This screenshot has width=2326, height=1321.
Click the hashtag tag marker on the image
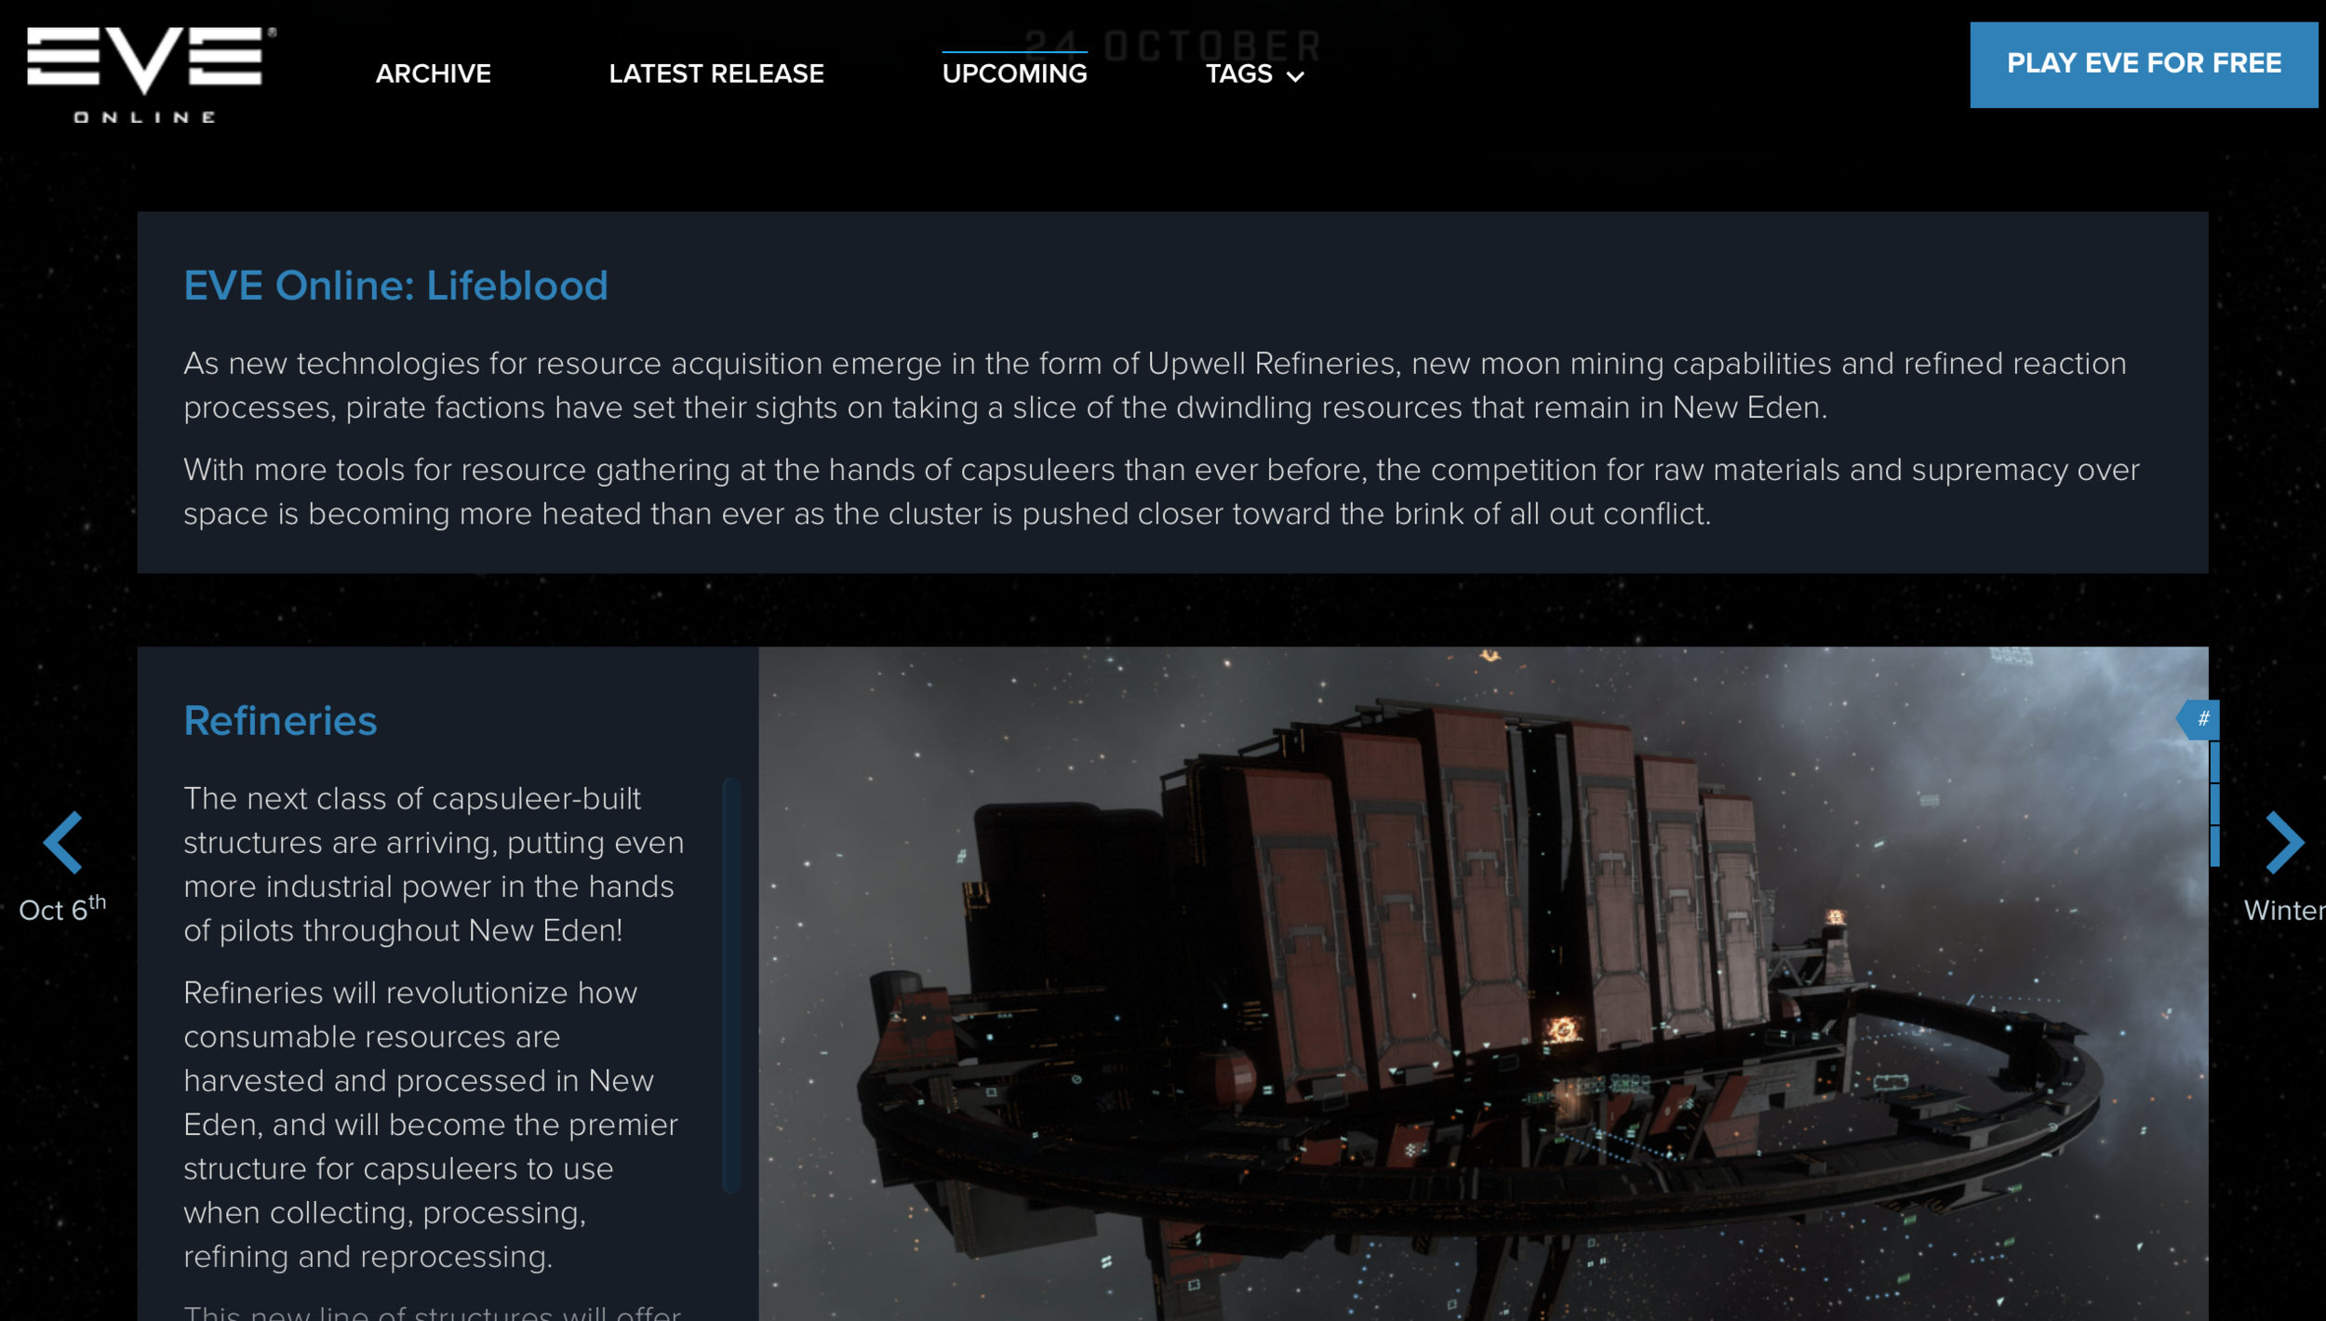click(x=2199, y=719)
